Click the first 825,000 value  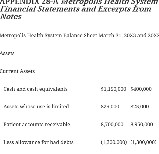pos(110,107)
